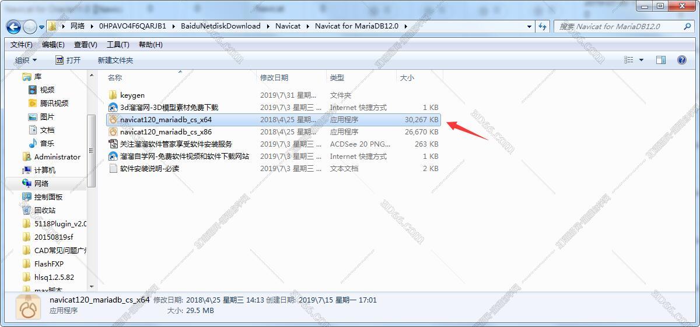
Task: Open the view options dropdown arrow
Action: (x=641, y=60)
